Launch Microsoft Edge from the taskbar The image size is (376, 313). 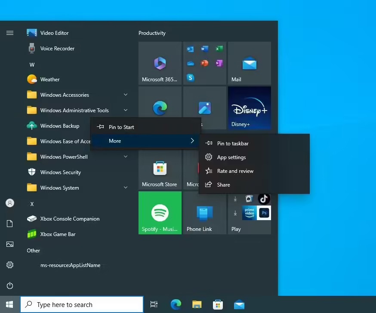(x=176, y=304)
